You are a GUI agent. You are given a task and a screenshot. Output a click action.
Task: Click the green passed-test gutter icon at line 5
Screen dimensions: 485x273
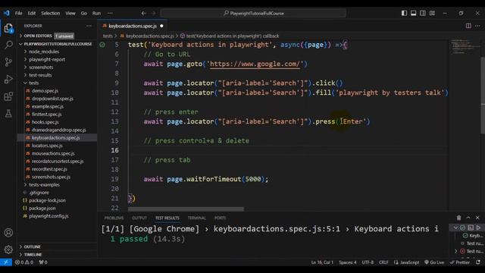pos(102,45)
